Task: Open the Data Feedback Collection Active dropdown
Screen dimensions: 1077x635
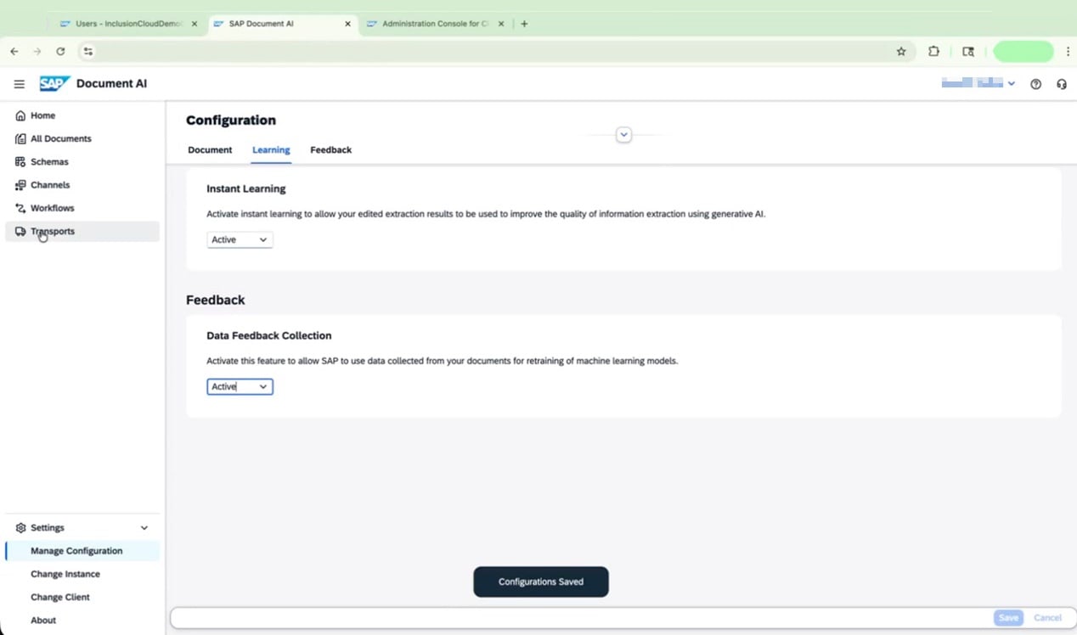Action: [x=240, y=387]
